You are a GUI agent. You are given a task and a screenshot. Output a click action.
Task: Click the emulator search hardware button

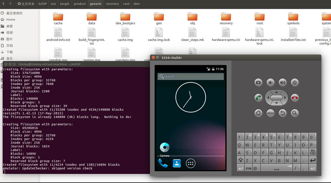point(295,113)
